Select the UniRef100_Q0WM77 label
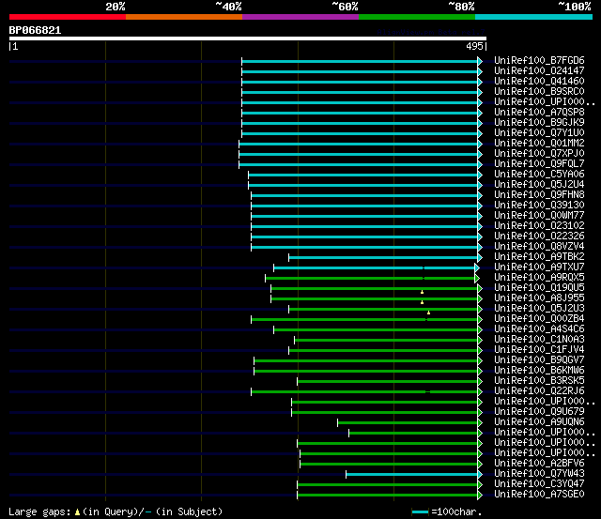The image size is (601, 519). pos(539,216)
